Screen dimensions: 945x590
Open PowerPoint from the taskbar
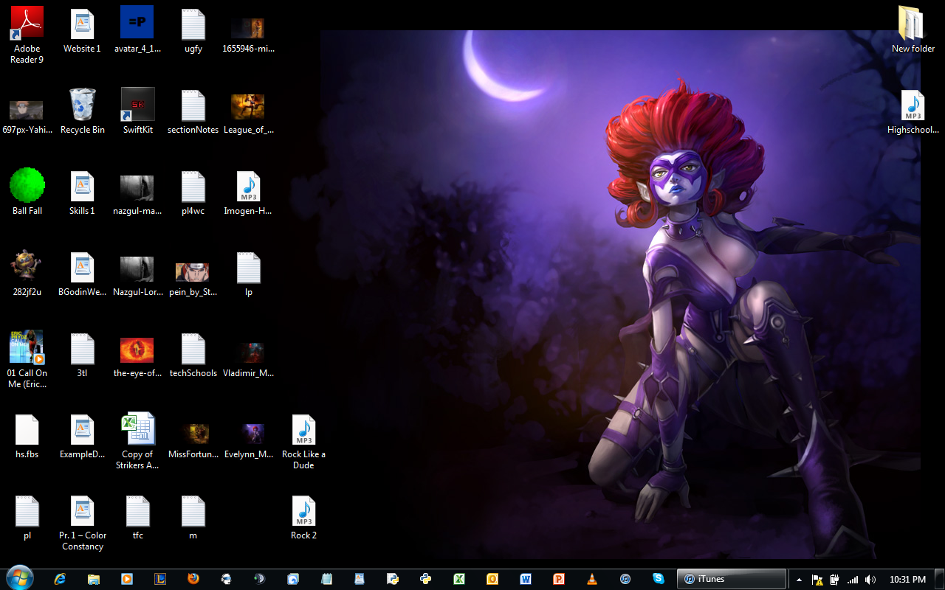click(558, 579)
